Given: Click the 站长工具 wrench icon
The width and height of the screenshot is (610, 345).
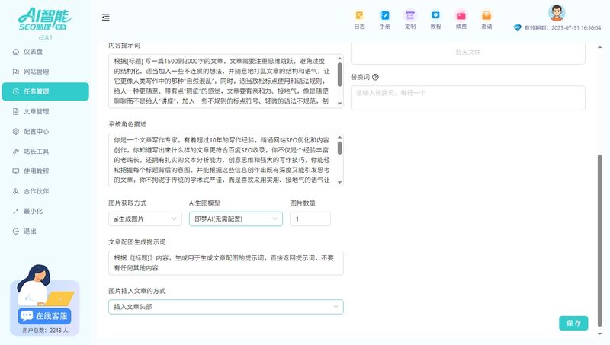Looking at the screenshot, I should pos(15,151).
